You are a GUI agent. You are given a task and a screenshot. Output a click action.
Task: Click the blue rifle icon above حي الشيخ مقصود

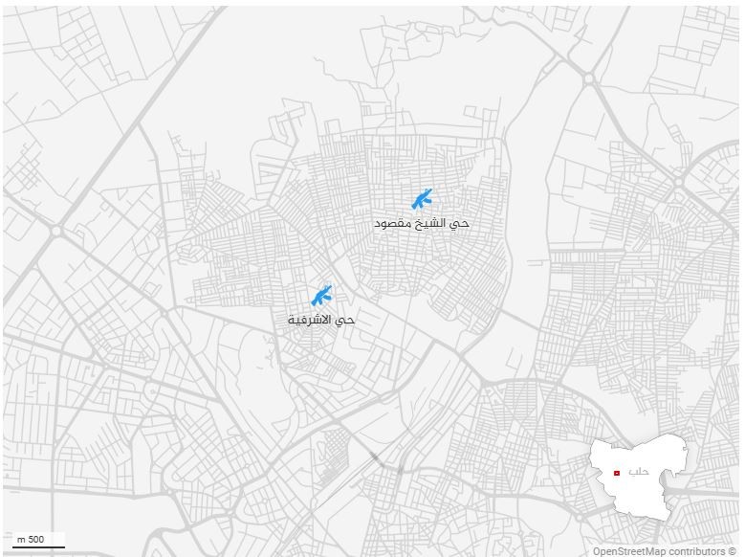click(x=423, y=199)
